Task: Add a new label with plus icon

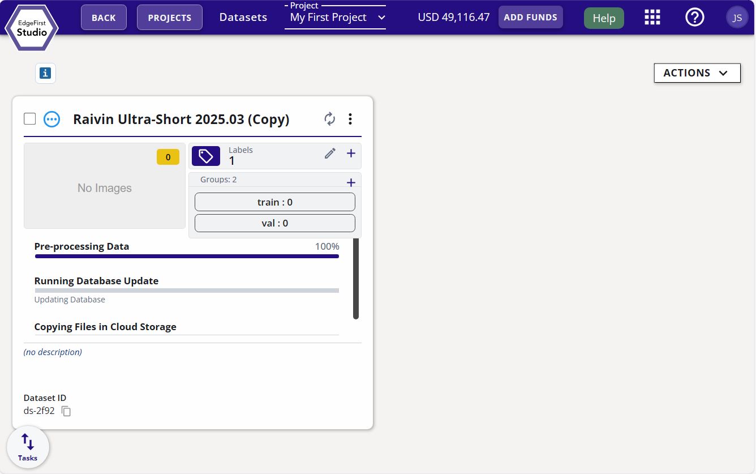Action: tap(351, 153)
